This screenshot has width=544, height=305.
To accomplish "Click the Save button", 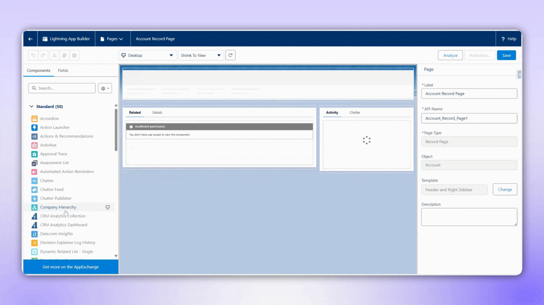I will [507, 55].
